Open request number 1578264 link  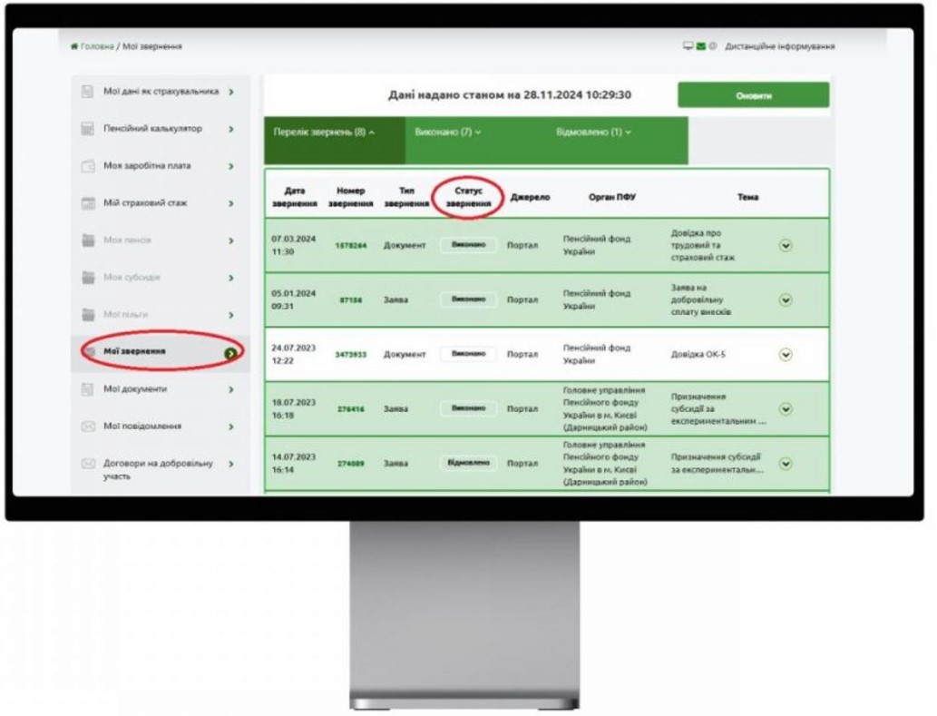click(350, 246)
